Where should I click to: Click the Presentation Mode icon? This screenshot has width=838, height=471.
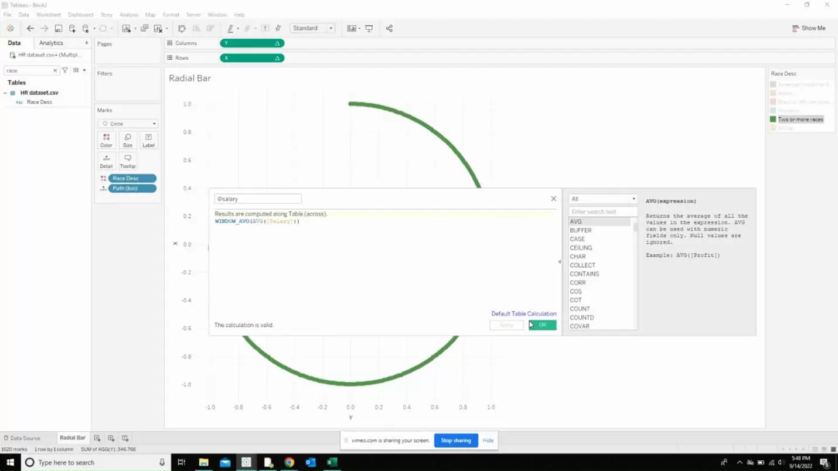click(x=369, y=28)
